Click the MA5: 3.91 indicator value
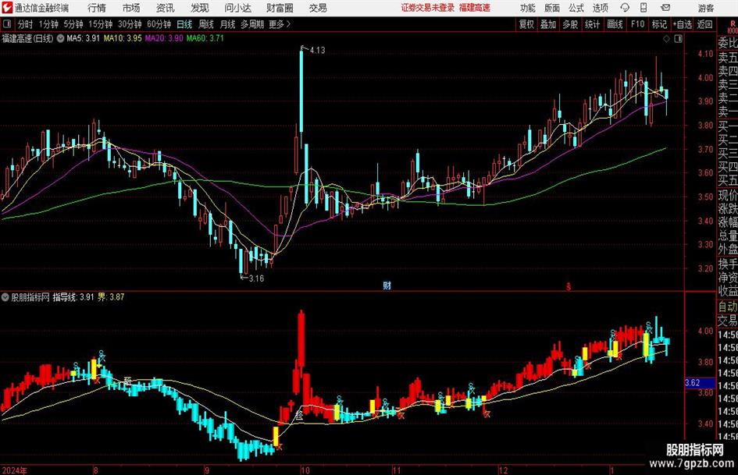Image resolution: width=738 pixels, height=475 pixels. pyautogui.click(x=84, y=38)
